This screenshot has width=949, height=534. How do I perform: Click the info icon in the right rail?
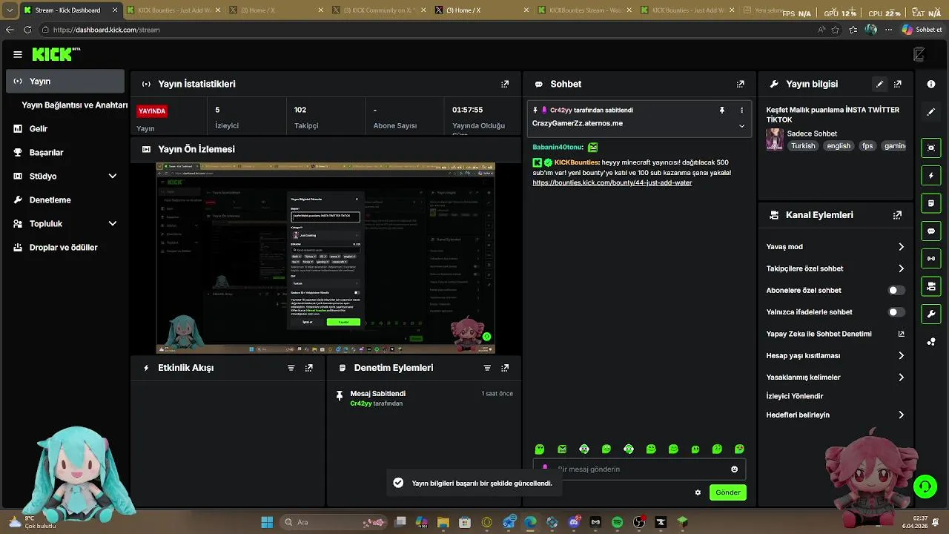(931, 85)
